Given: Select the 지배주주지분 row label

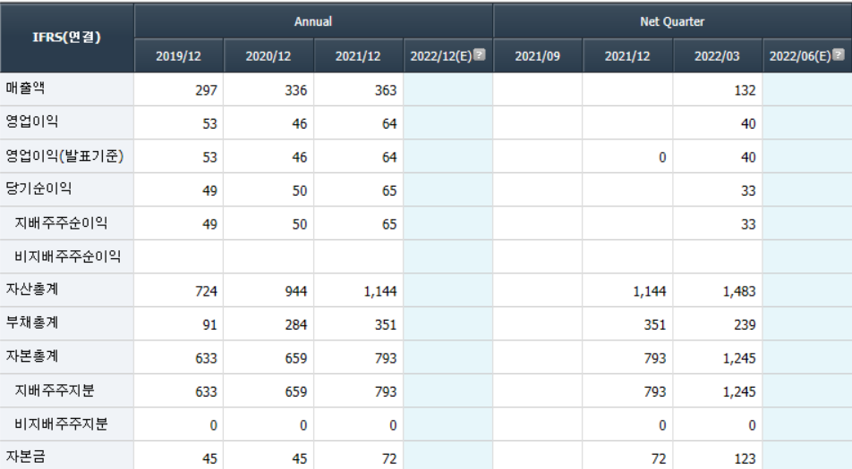Looking at the screenshot, I should click(x=55, y=389).
